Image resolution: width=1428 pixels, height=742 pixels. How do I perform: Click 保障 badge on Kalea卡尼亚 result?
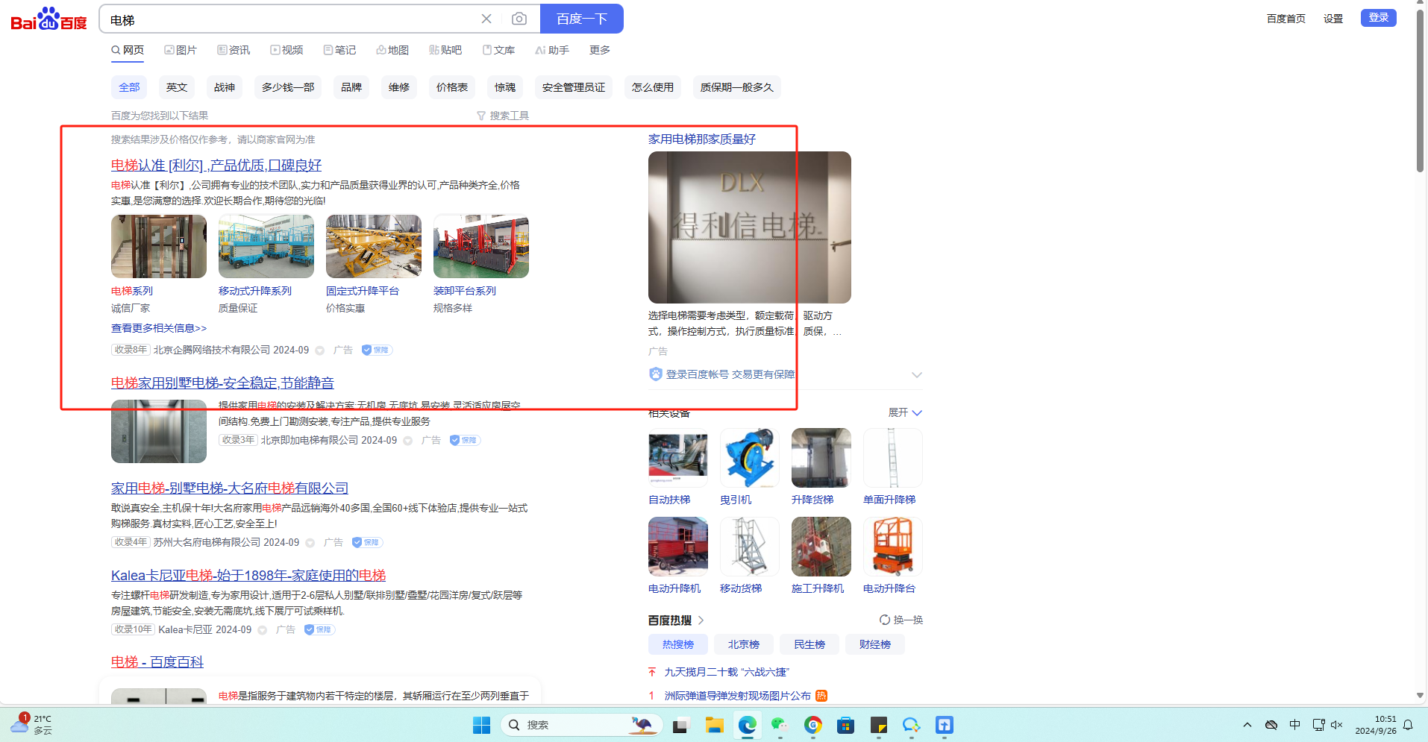coord(319,629)
